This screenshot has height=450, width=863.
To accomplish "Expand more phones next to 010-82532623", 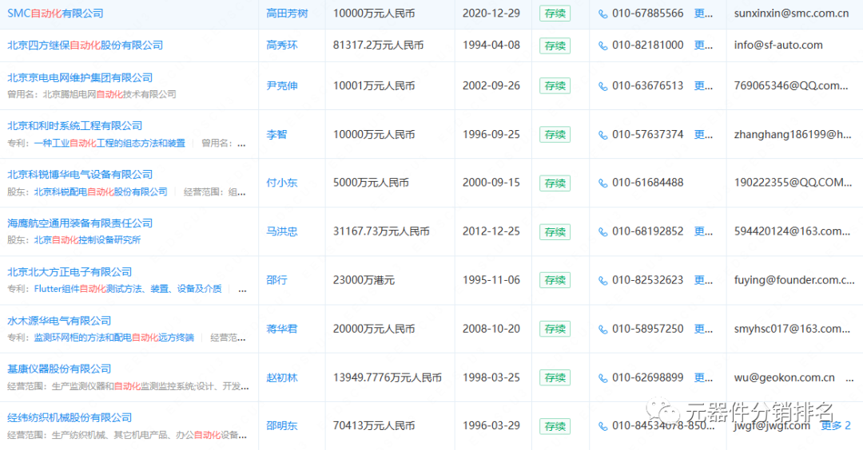I will [x=703, y=280].
